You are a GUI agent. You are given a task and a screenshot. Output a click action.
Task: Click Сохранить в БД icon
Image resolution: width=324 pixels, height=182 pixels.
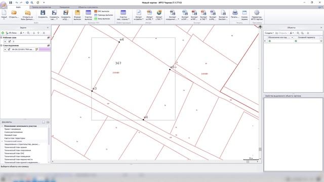tap(66, 13)
